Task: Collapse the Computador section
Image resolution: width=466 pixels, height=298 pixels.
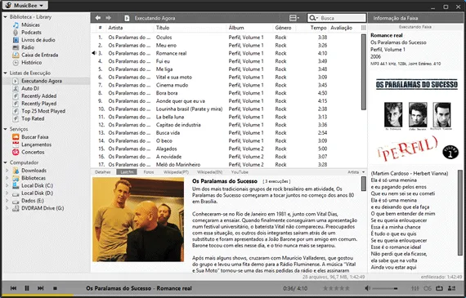Action: coord(6,162)
